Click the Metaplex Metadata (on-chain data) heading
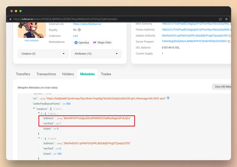237x167 pixels. tap(37, 88)
